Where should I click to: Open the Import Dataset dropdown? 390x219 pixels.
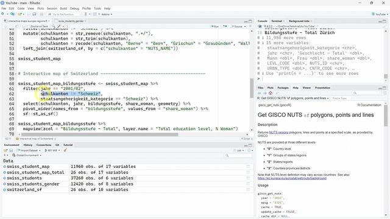(28, 150)
